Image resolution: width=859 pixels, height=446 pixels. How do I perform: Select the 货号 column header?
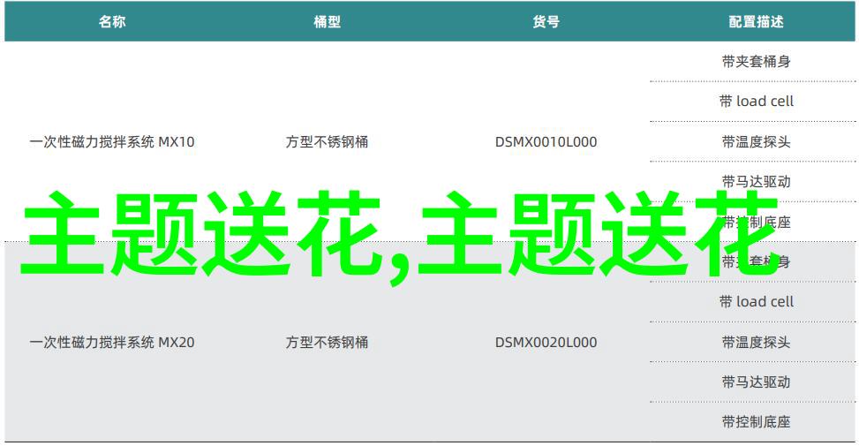546,22
